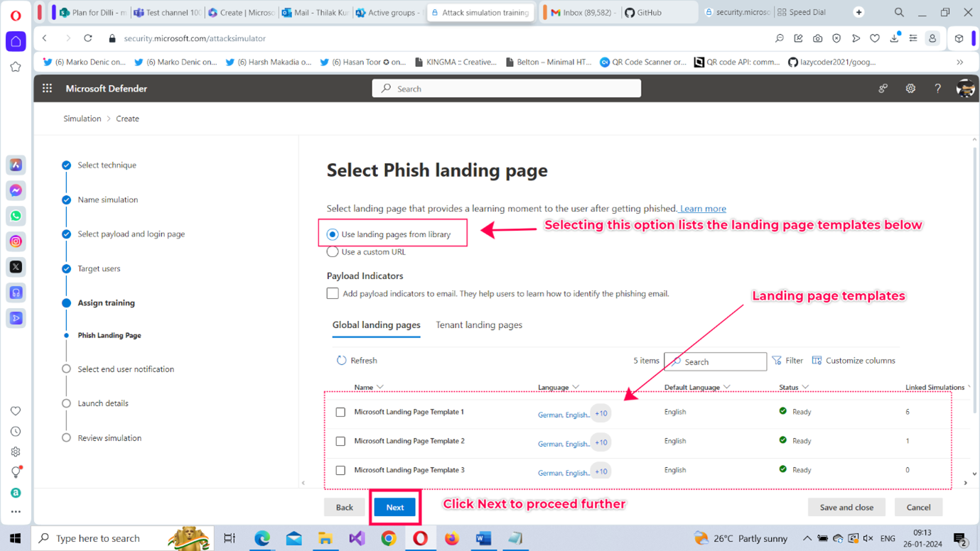Click the Refresh icon in the table toolbar
980x551 pixels.
click(341, 361)
